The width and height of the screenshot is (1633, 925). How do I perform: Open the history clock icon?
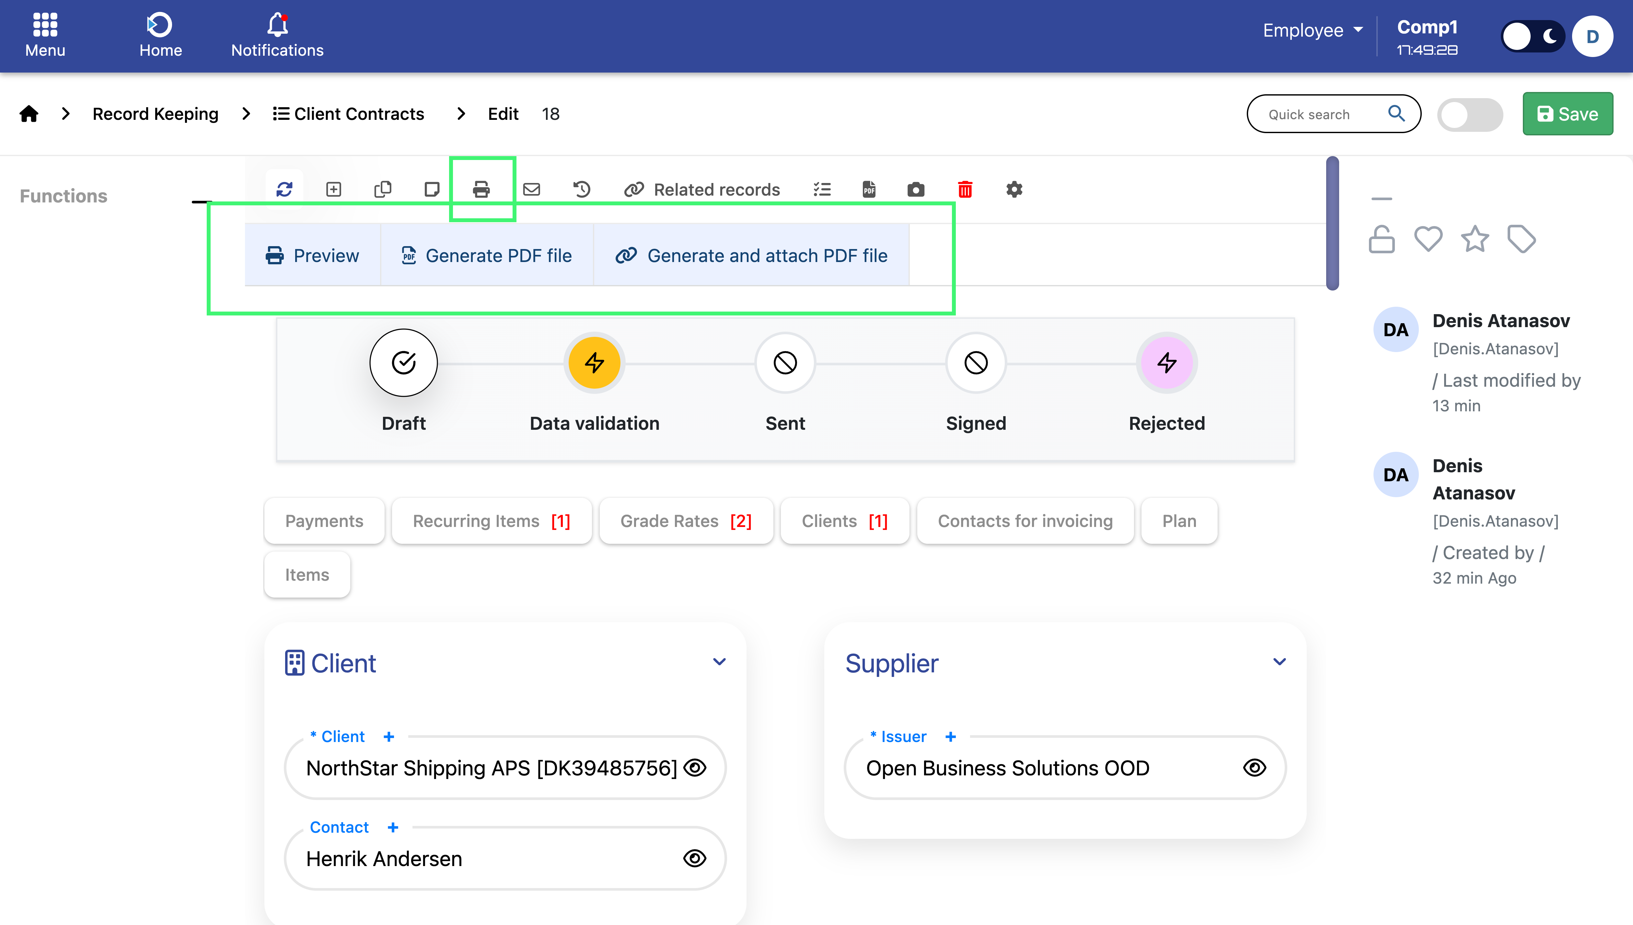tap(581, 189)
